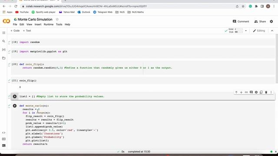
Task: Click the import random code line
Action: (x=30, y=42)
